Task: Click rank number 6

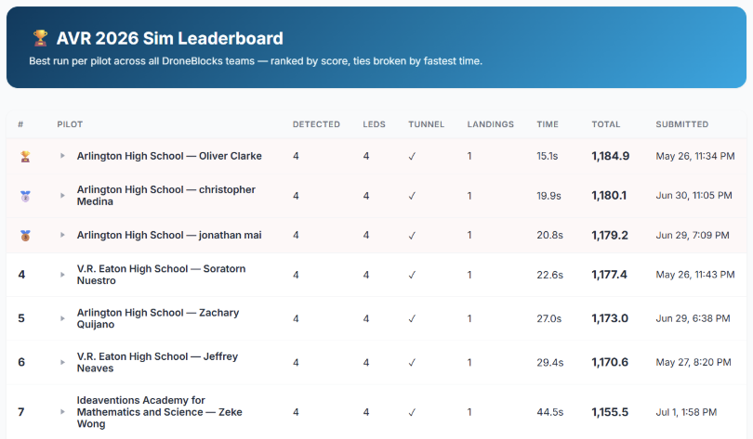Action: tap(21, 362)
